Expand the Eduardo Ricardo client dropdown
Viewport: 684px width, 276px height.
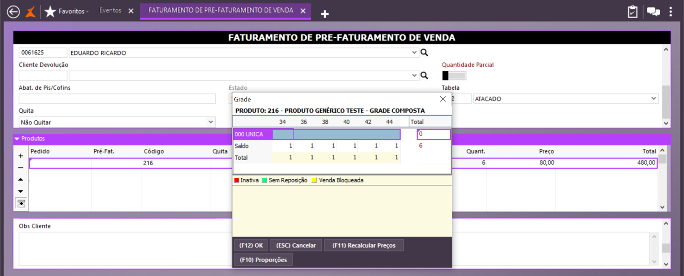(x=414, y=53)
